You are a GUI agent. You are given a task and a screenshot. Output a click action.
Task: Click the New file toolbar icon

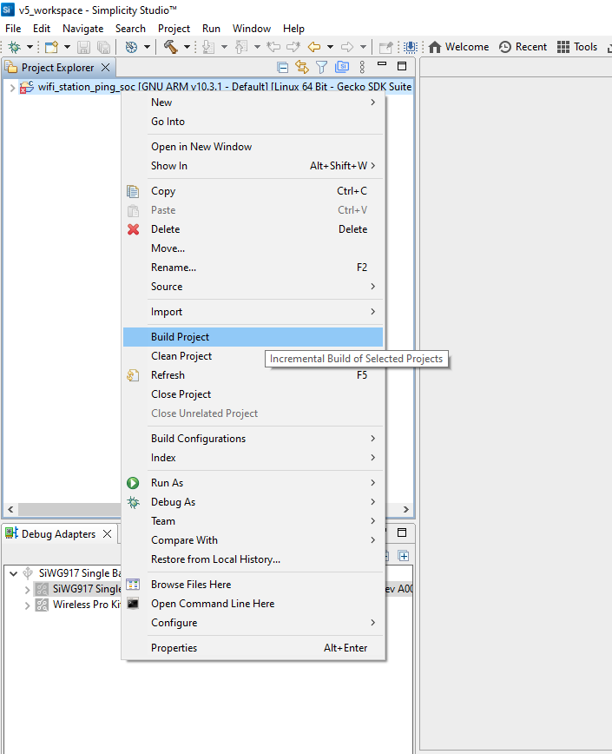pyautogui.click(x=51, y=47)
